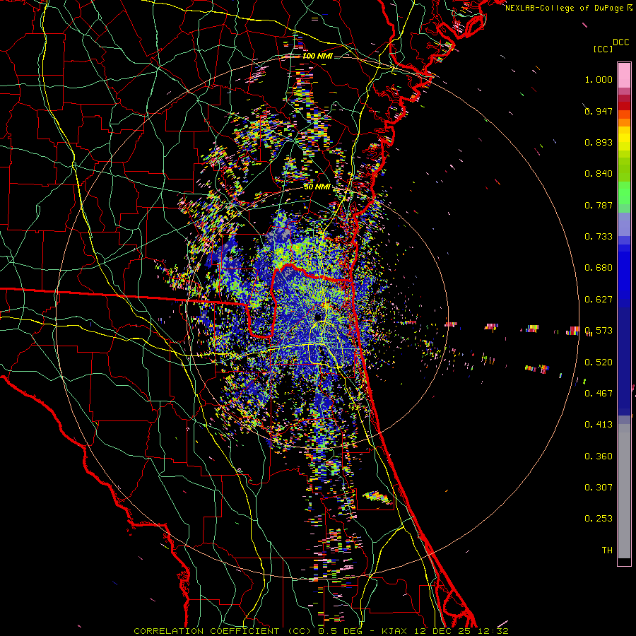This screenshot has height=636, width=636.
Task: Pick the gray lower segment of color bar
Action: (x=624, y=491)
